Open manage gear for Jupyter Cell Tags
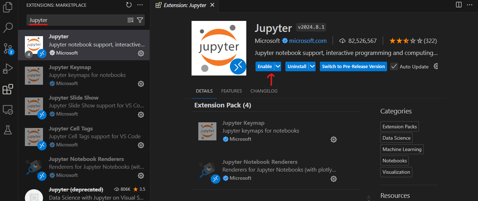The height and width of the screenshot is (201, 478). (141, 145)
